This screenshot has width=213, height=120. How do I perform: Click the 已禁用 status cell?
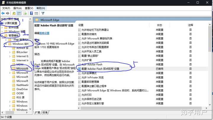tap(159, 69)
